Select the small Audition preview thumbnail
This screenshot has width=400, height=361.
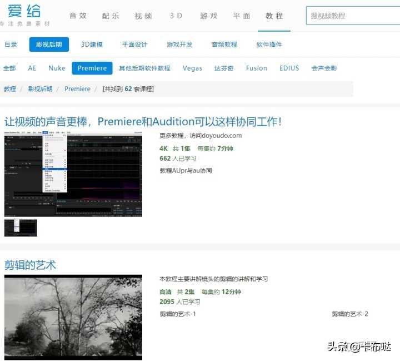tap(21, 228)
